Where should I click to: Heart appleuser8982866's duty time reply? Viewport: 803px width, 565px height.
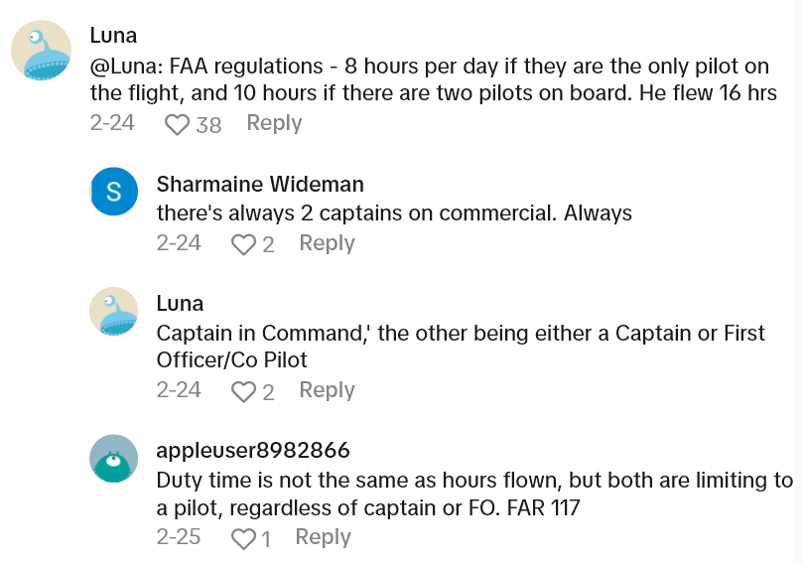tap(243, 539)
